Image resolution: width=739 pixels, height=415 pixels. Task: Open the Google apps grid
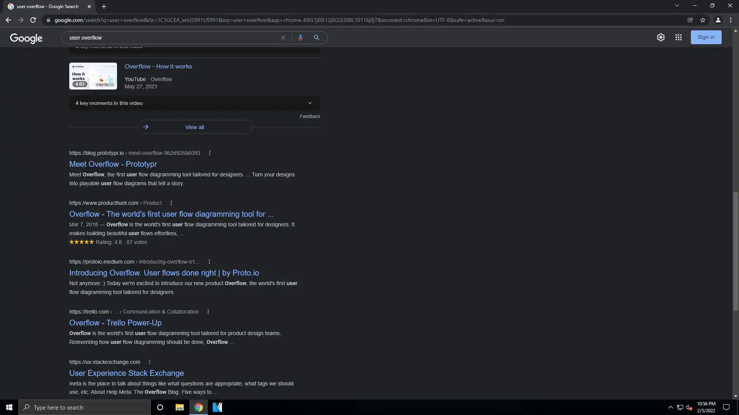[x=678, y=37]
